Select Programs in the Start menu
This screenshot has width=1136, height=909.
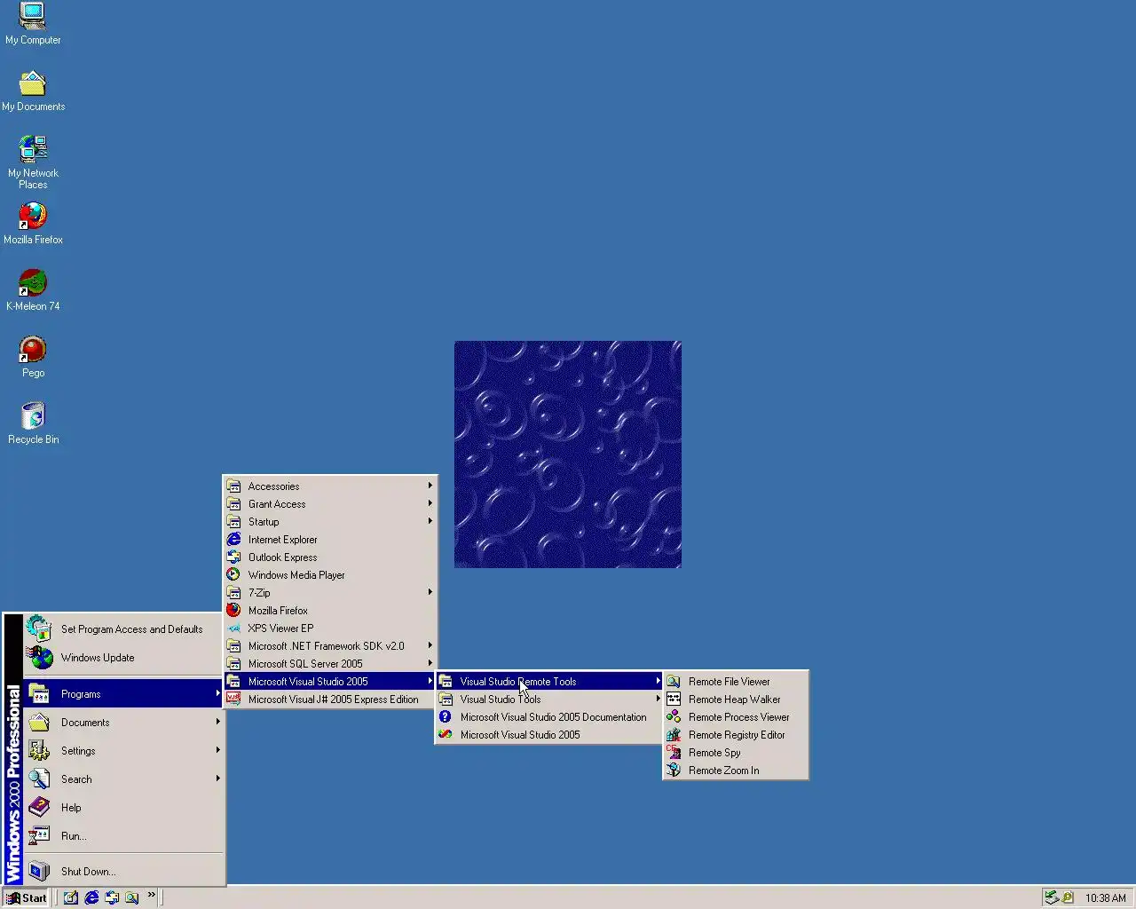coord(123,693)
